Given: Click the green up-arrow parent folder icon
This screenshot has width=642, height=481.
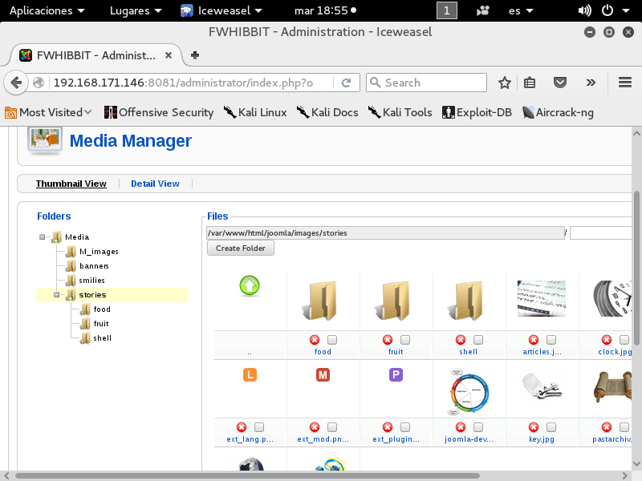Looking at the screenshot, I should tap(250, 285).
